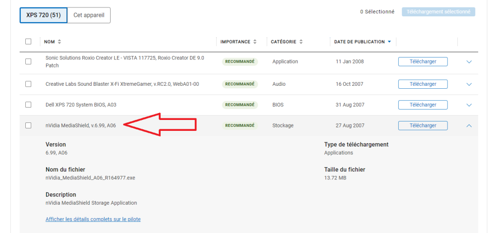
Task: Expand the System BIOS A03 row chevron
Action: pos(469,105)
